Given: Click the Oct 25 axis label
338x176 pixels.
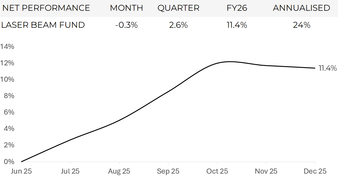Looking at the screenshot, I should [217, 171].
